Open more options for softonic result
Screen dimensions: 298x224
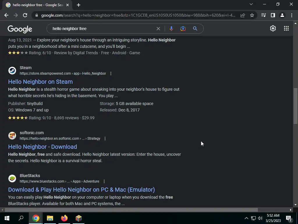(x=105, y=139)
